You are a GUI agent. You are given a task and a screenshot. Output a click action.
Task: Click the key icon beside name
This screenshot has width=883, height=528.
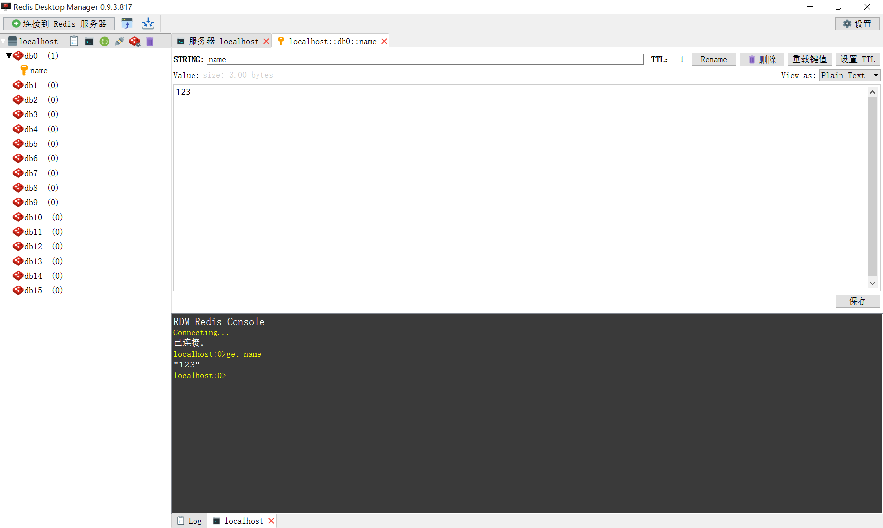point(24,70)
